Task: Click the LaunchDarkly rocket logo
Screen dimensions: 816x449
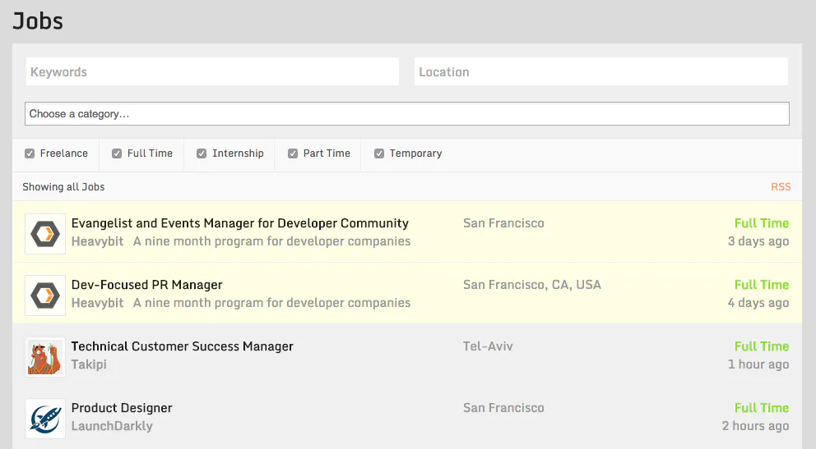Action: click(x=45, y=419)
